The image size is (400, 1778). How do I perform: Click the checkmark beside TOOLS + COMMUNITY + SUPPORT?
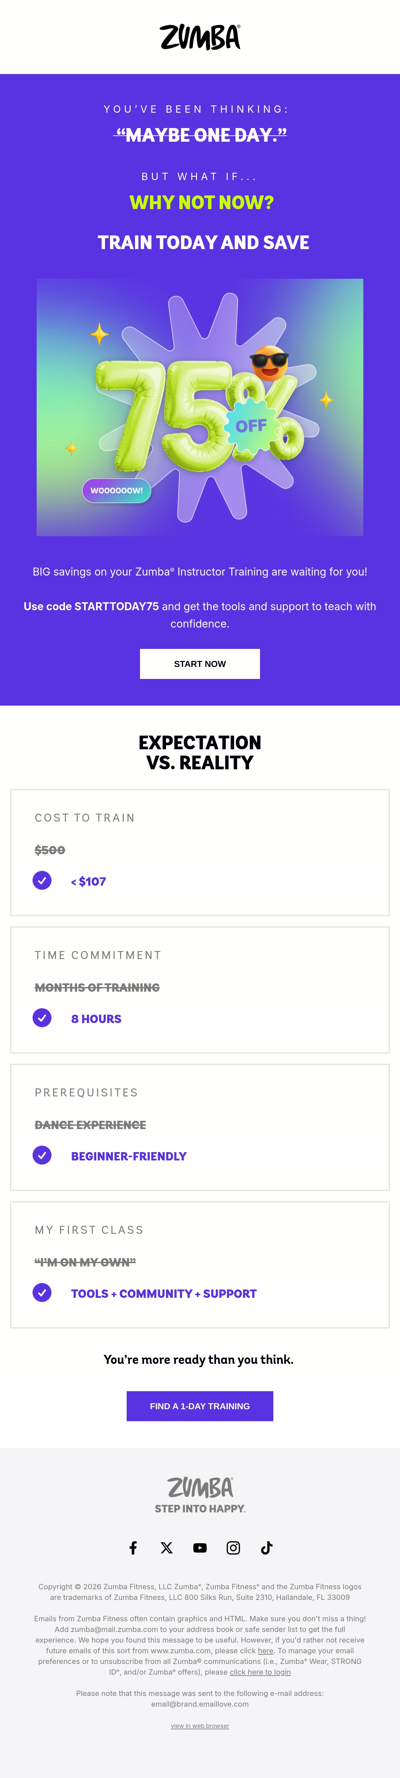42,1293
